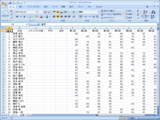Click the format painter brush icon

coord(11,18)
